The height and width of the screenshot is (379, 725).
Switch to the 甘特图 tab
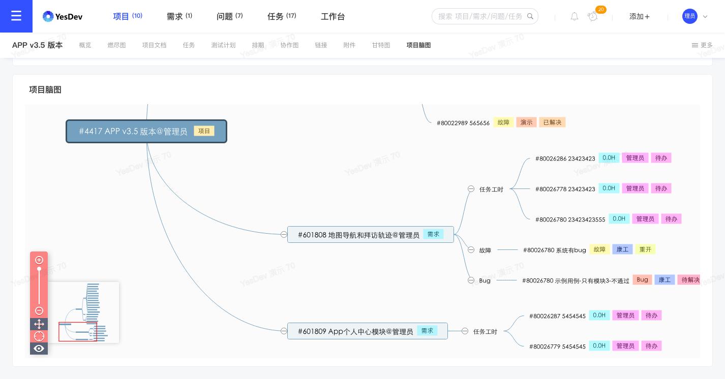[x=381, y=45]
